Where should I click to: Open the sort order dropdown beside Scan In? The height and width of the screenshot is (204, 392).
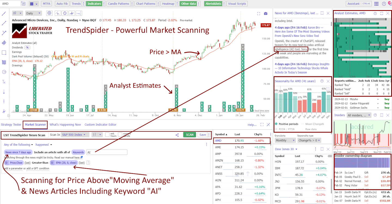tap(97, 135)
